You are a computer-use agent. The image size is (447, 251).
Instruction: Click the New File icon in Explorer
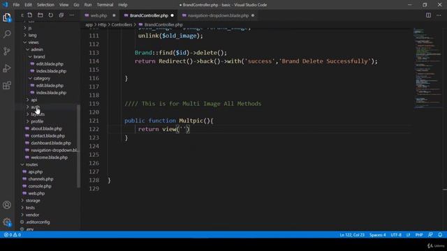pos(30,15)
